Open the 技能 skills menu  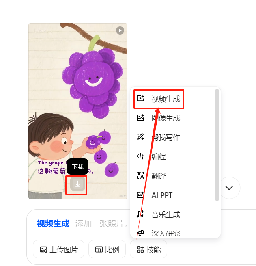pyautogui.click(x=148, y=249)
